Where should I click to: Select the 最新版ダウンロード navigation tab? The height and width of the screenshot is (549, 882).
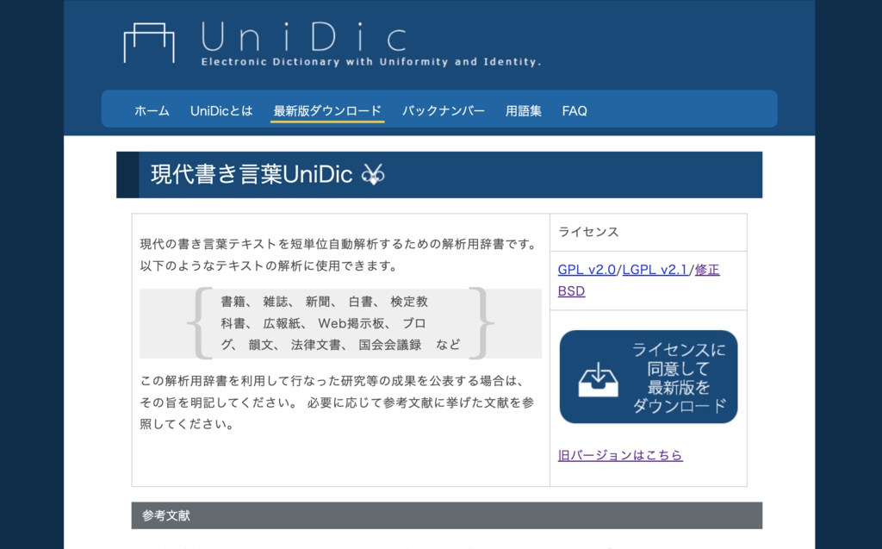point(327,111)
